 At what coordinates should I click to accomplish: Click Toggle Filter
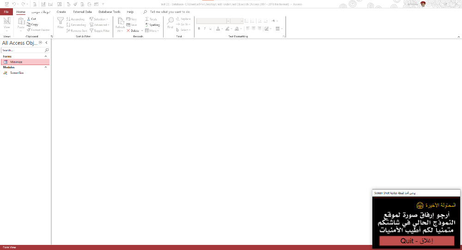100,30
